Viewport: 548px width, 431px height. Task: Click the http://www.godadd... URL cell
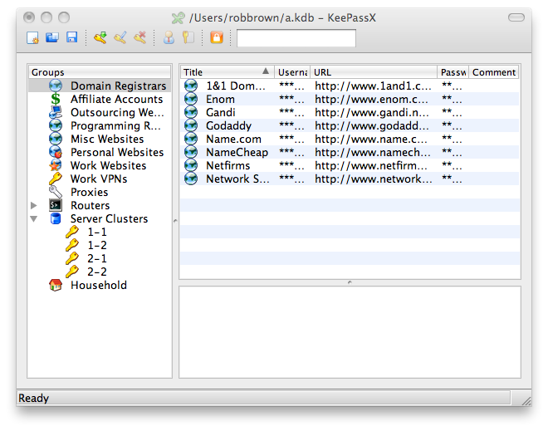tap(372, 126)
